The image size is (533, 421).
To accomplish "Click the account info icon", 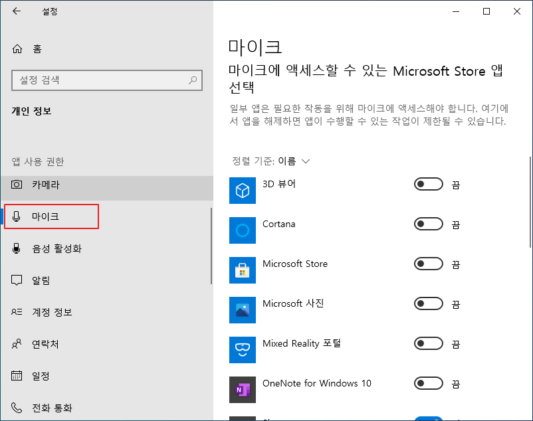I will click(17, 311).
